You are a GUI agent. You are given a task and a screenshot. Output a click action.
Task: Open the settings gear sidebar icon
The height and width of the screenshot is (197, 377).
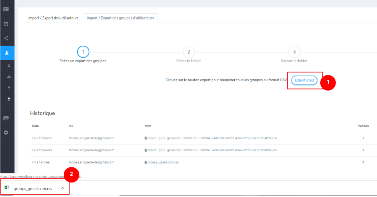pos(6,133)
